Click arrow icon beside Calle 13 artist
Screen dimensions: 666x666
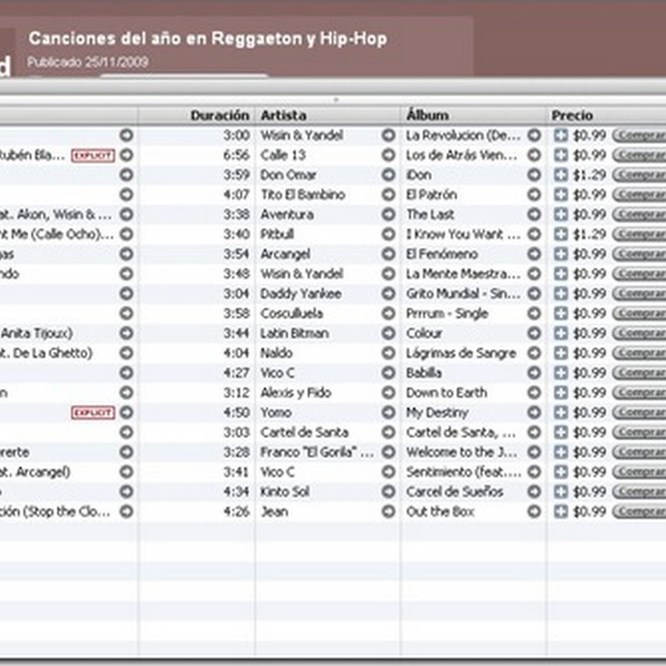[388, 155]
